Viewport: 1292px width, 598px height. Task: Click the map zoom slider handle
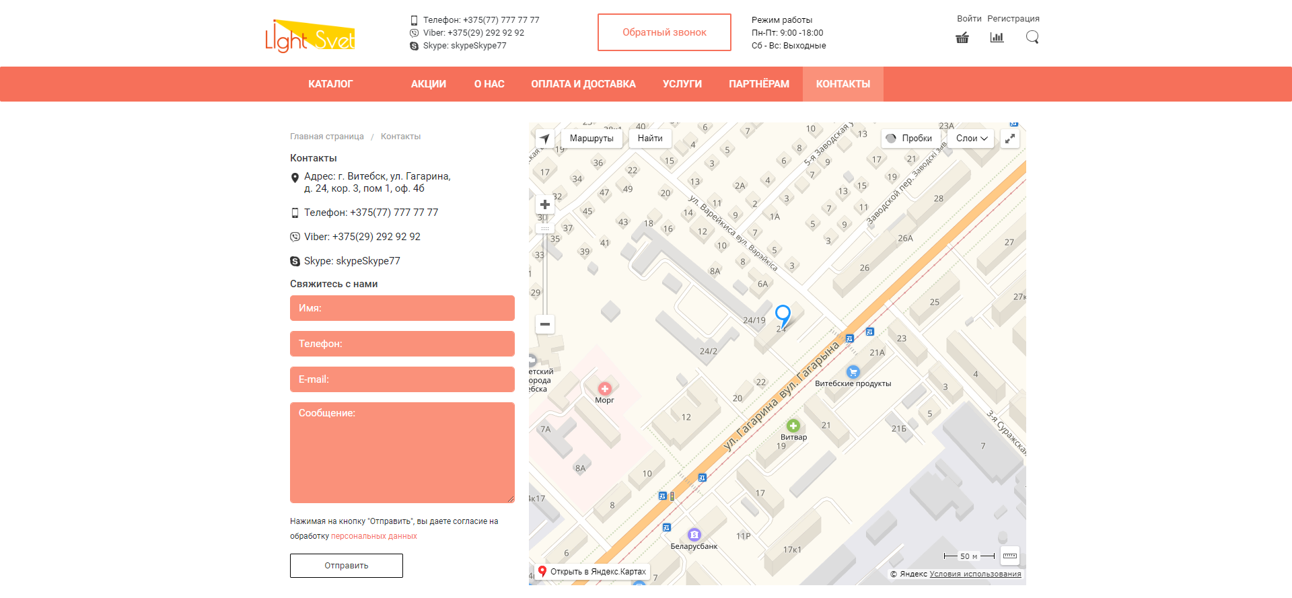pyautogui.click(x=545, y=229)
